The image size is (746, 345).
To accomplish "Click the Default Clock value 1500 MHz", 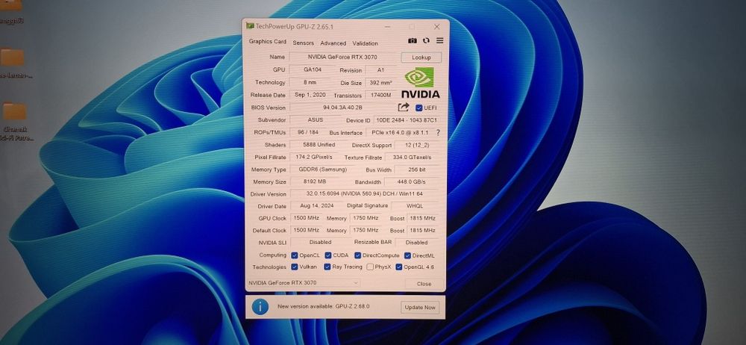I will [306, 230].
